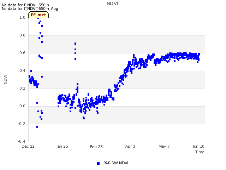Click the EE_met annotation label
Viewport: 226px width, 170px height.
click(x=38, y=15)
